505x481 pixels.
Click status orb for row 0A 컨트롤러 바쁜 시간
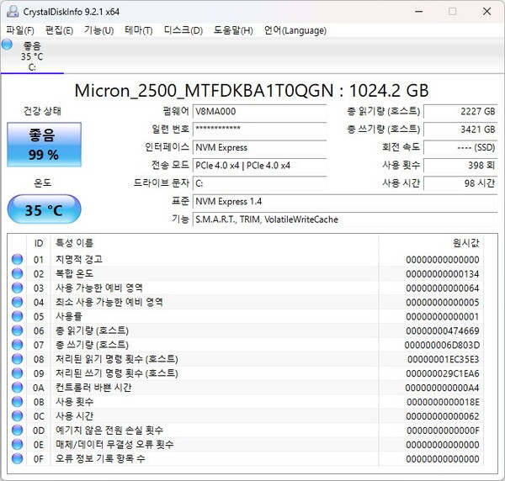point(17,388)
